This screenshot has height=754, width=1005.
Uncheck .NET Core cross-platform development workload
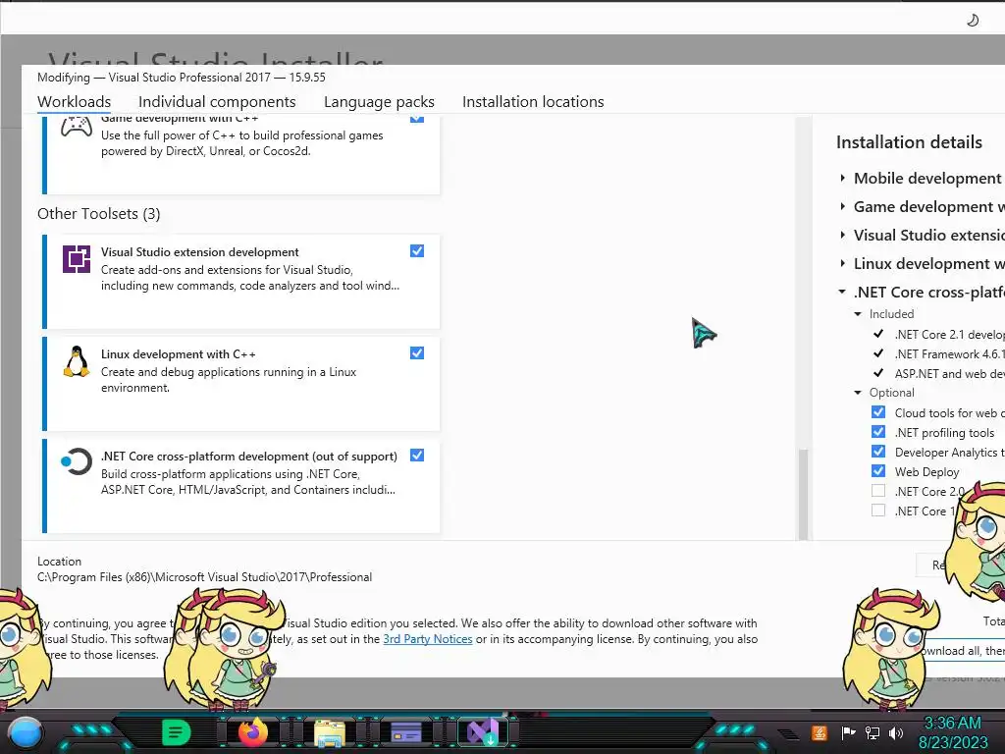click(x=416, y=456)
